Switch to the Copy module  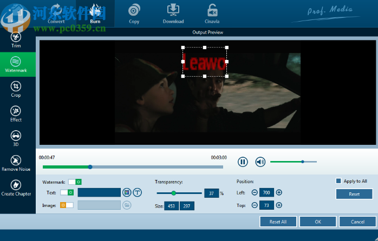(x=134, y=14)
